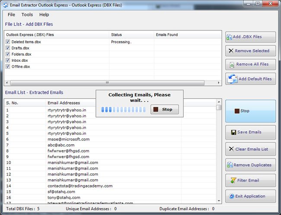Select the tony@otahq.com email row

coord(110,197)
